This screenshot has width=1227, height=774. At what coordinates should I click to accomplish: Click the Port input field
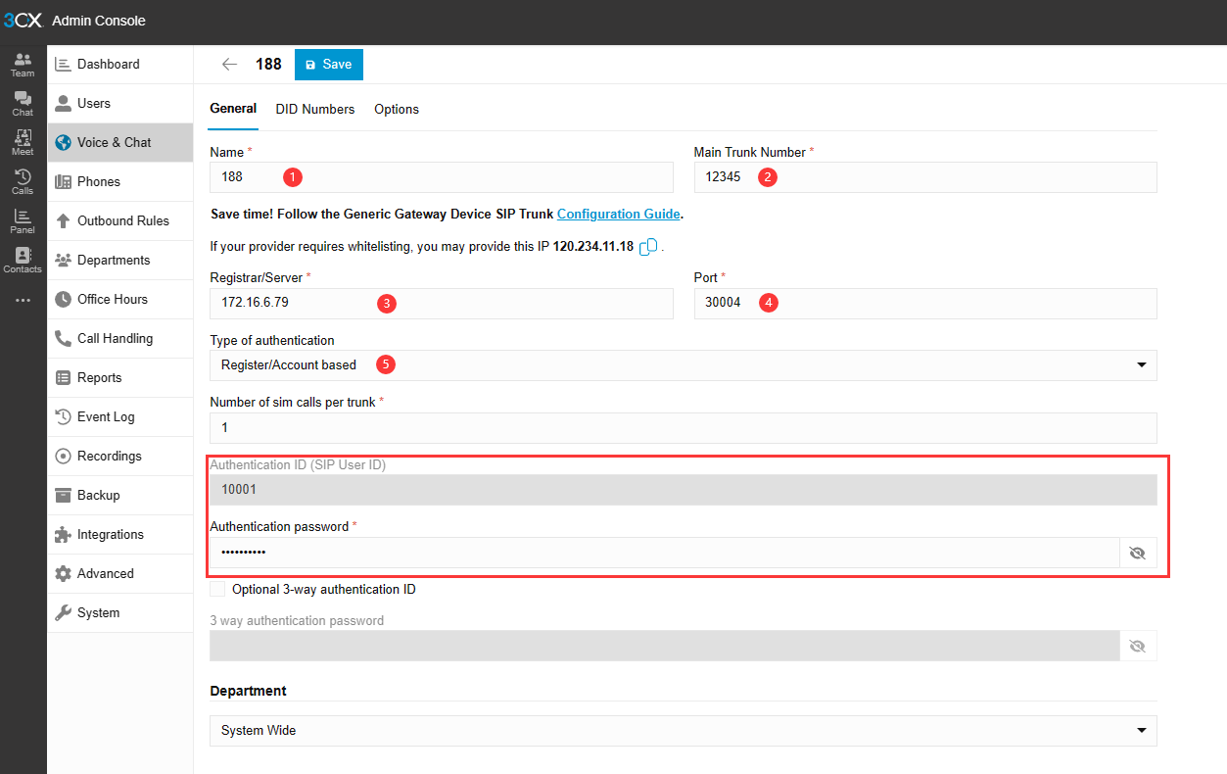click(925, 303)
